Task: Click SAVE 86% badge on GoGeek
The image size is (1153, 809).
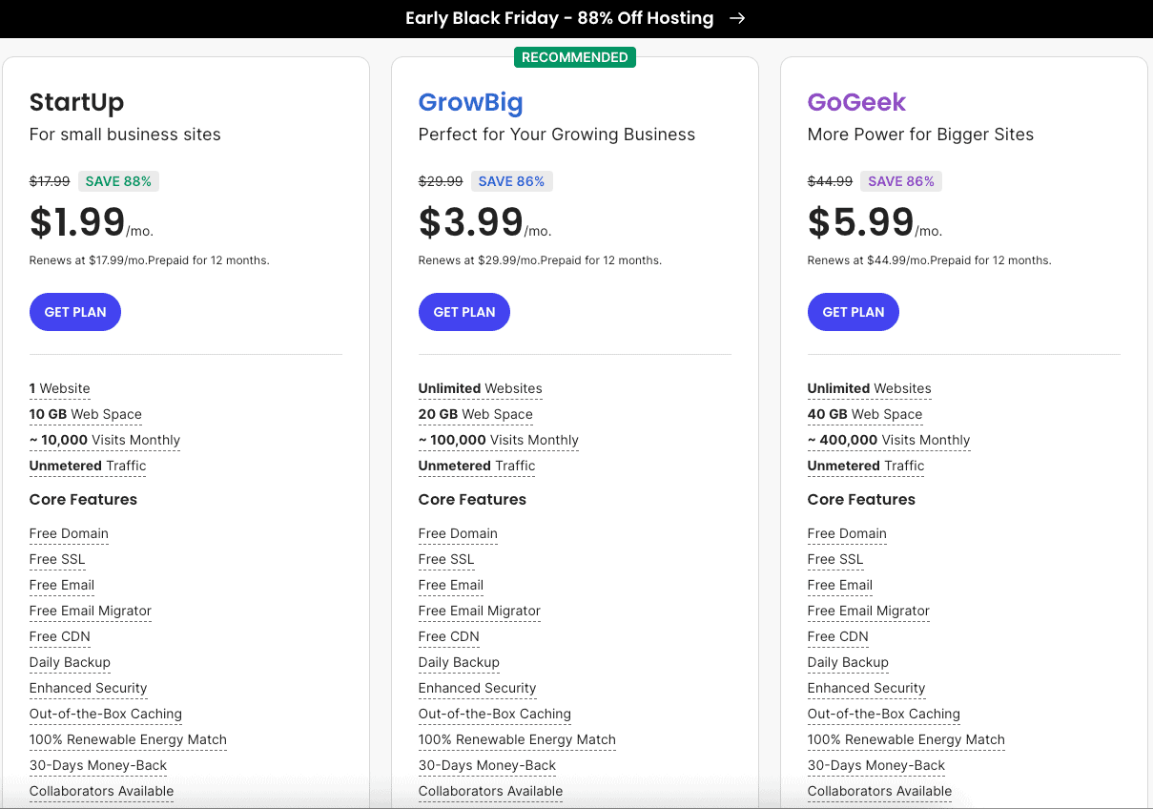Action: tap(901, 181)
